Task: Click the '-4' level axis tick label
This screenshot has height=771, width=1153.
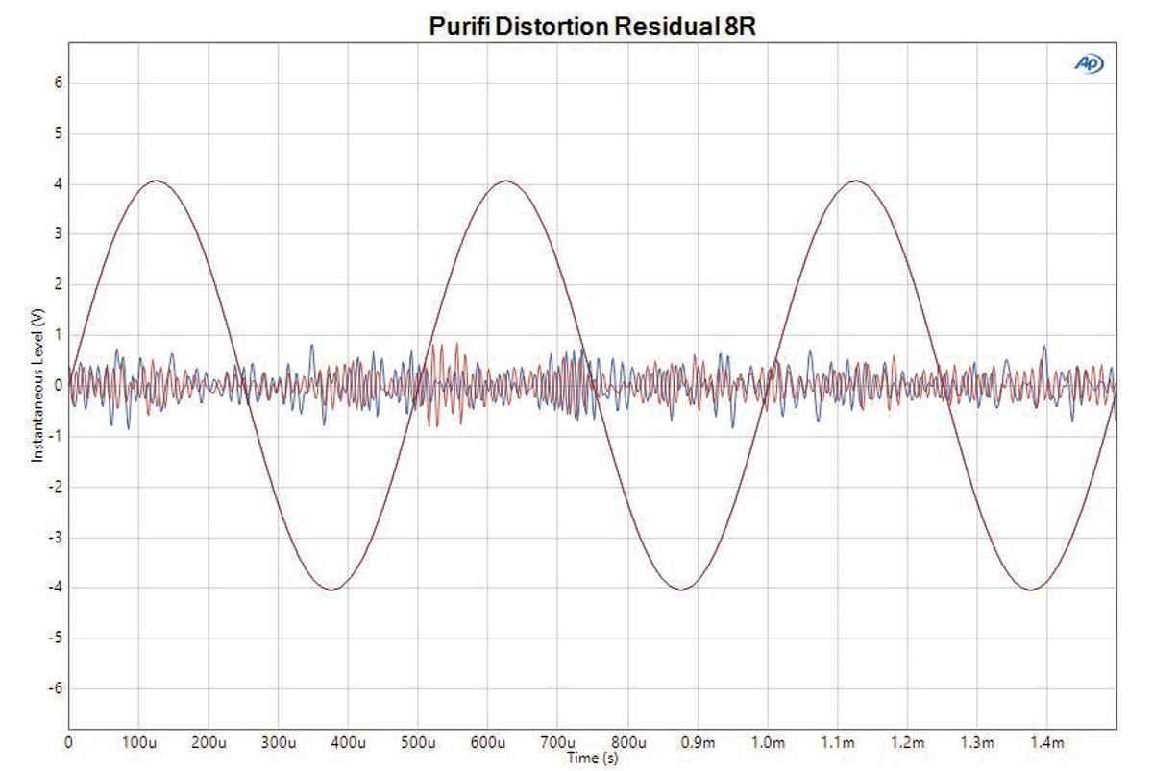Action: tap(56, 588)
